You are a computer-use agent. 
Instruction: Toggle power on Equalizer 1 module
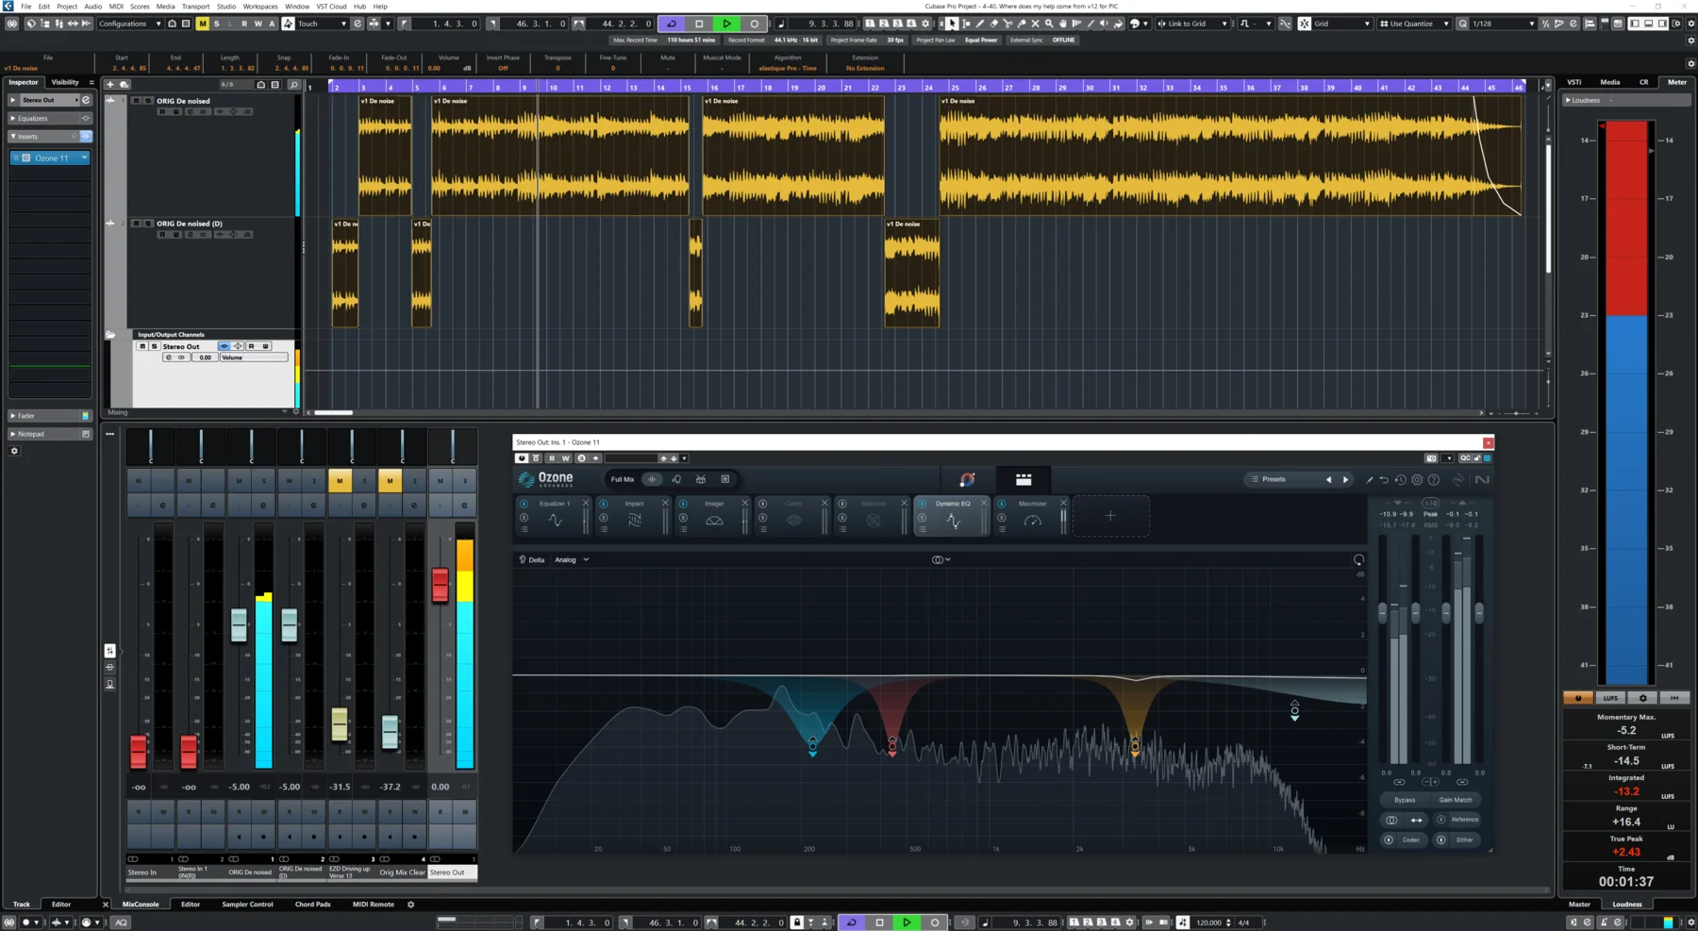coord(524,504)
